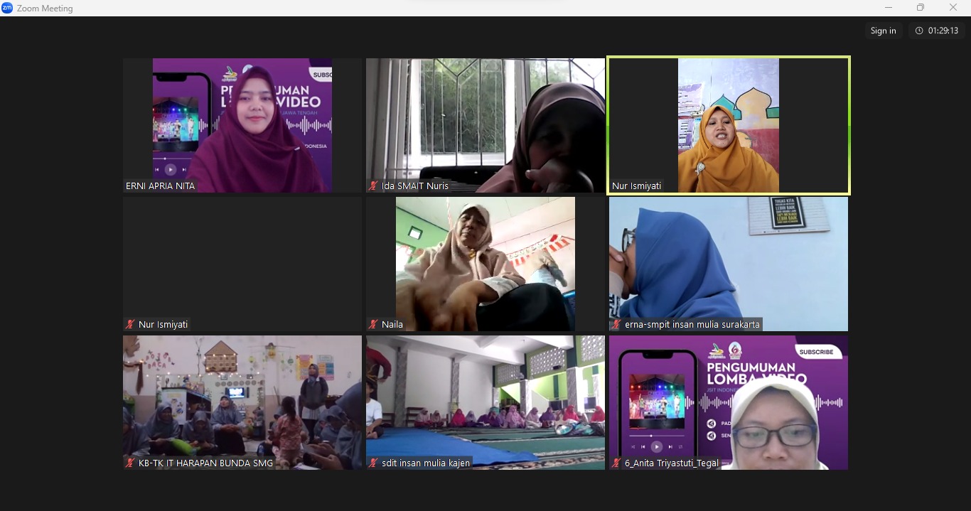
Task: Click muted mic icon on camera-off Nur Ismiyati tile
Action: tap(130, 325)
